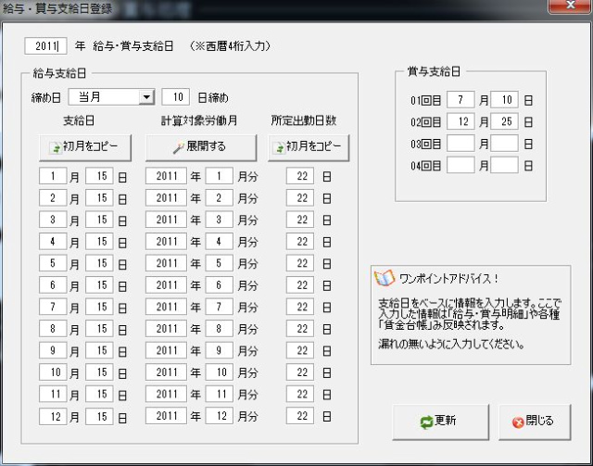Image resolution: width=593 pixels, height=466 pixels.
Task: Click the 所定出勤日数 field in the 1月分 row
Action: pyautogui.click(x=300, y=176)
